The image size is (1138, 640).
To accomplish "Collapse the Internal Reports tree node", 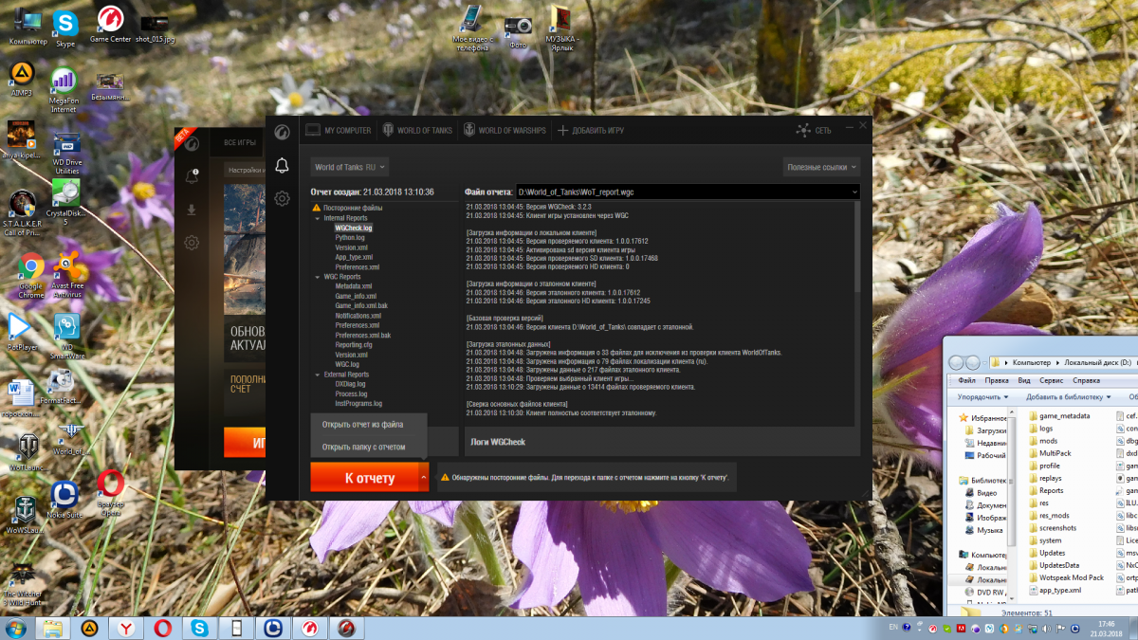I will tap(318, 218).
